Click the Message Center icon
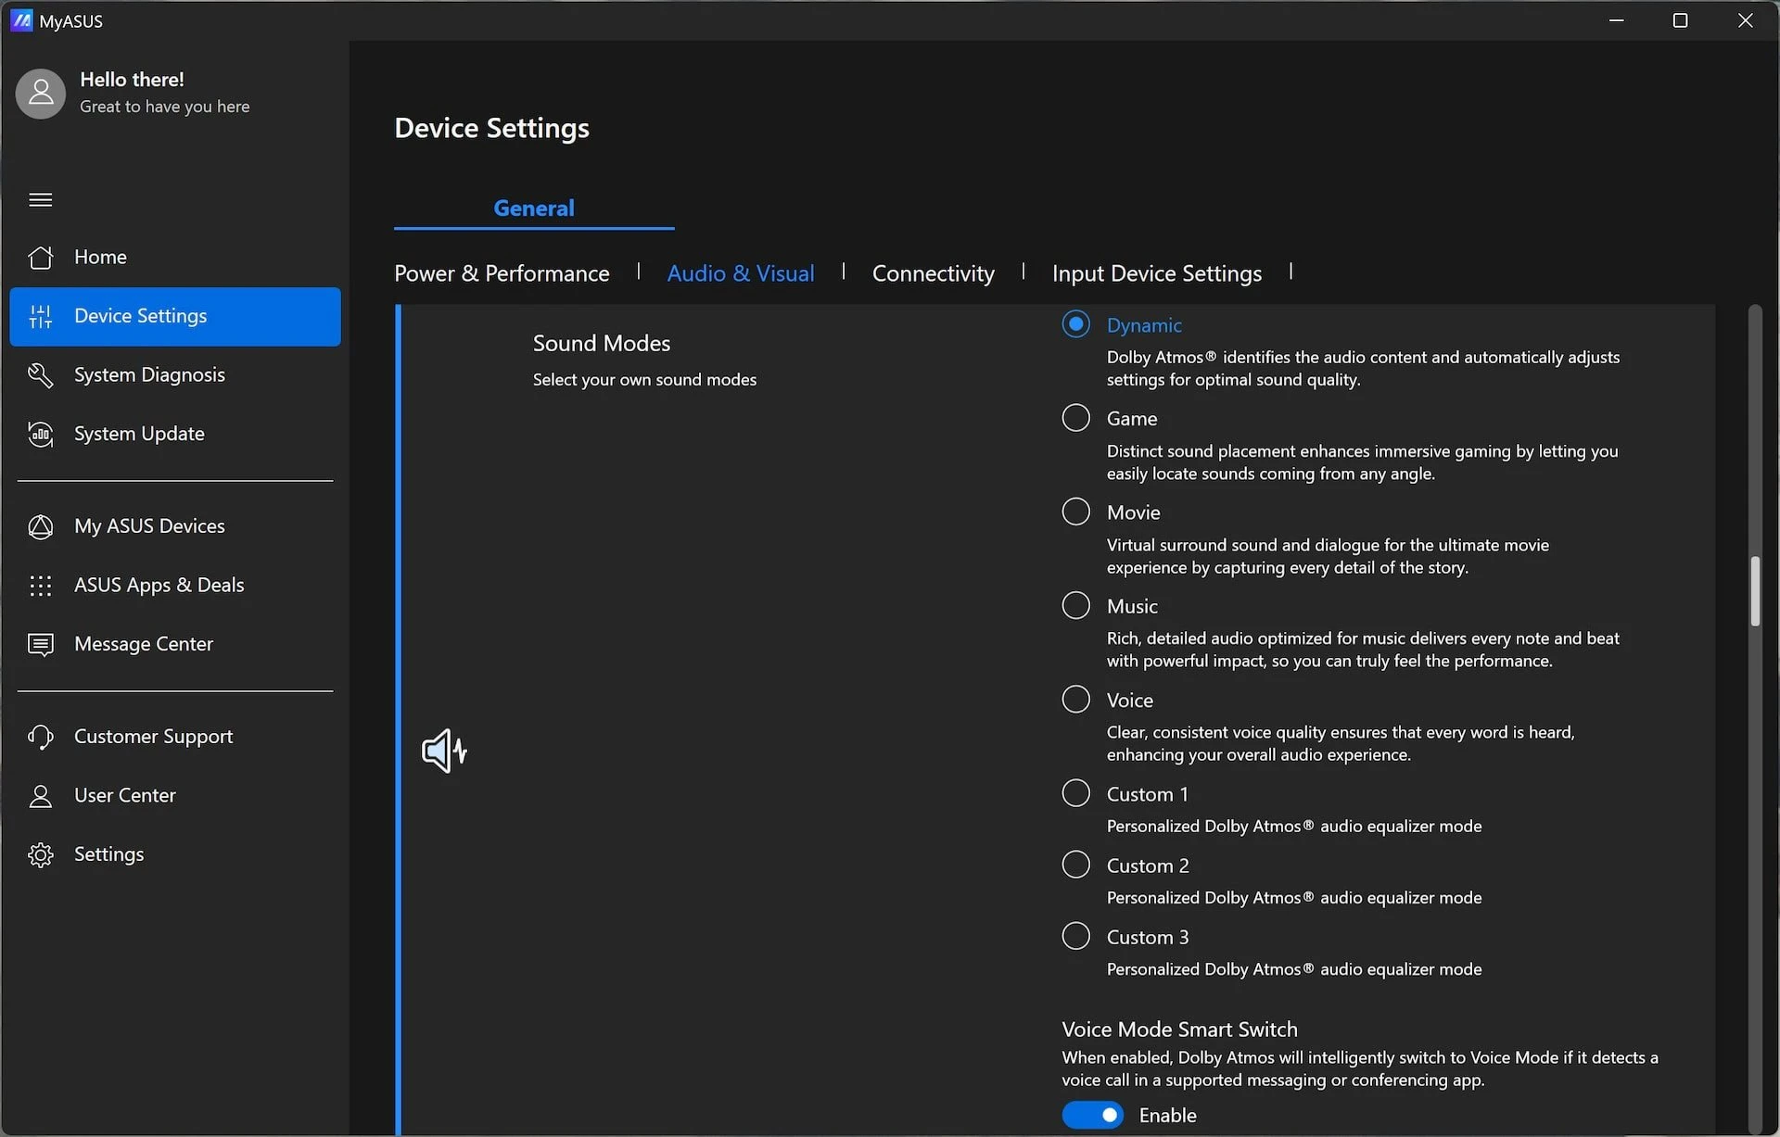 coord(40,644)
